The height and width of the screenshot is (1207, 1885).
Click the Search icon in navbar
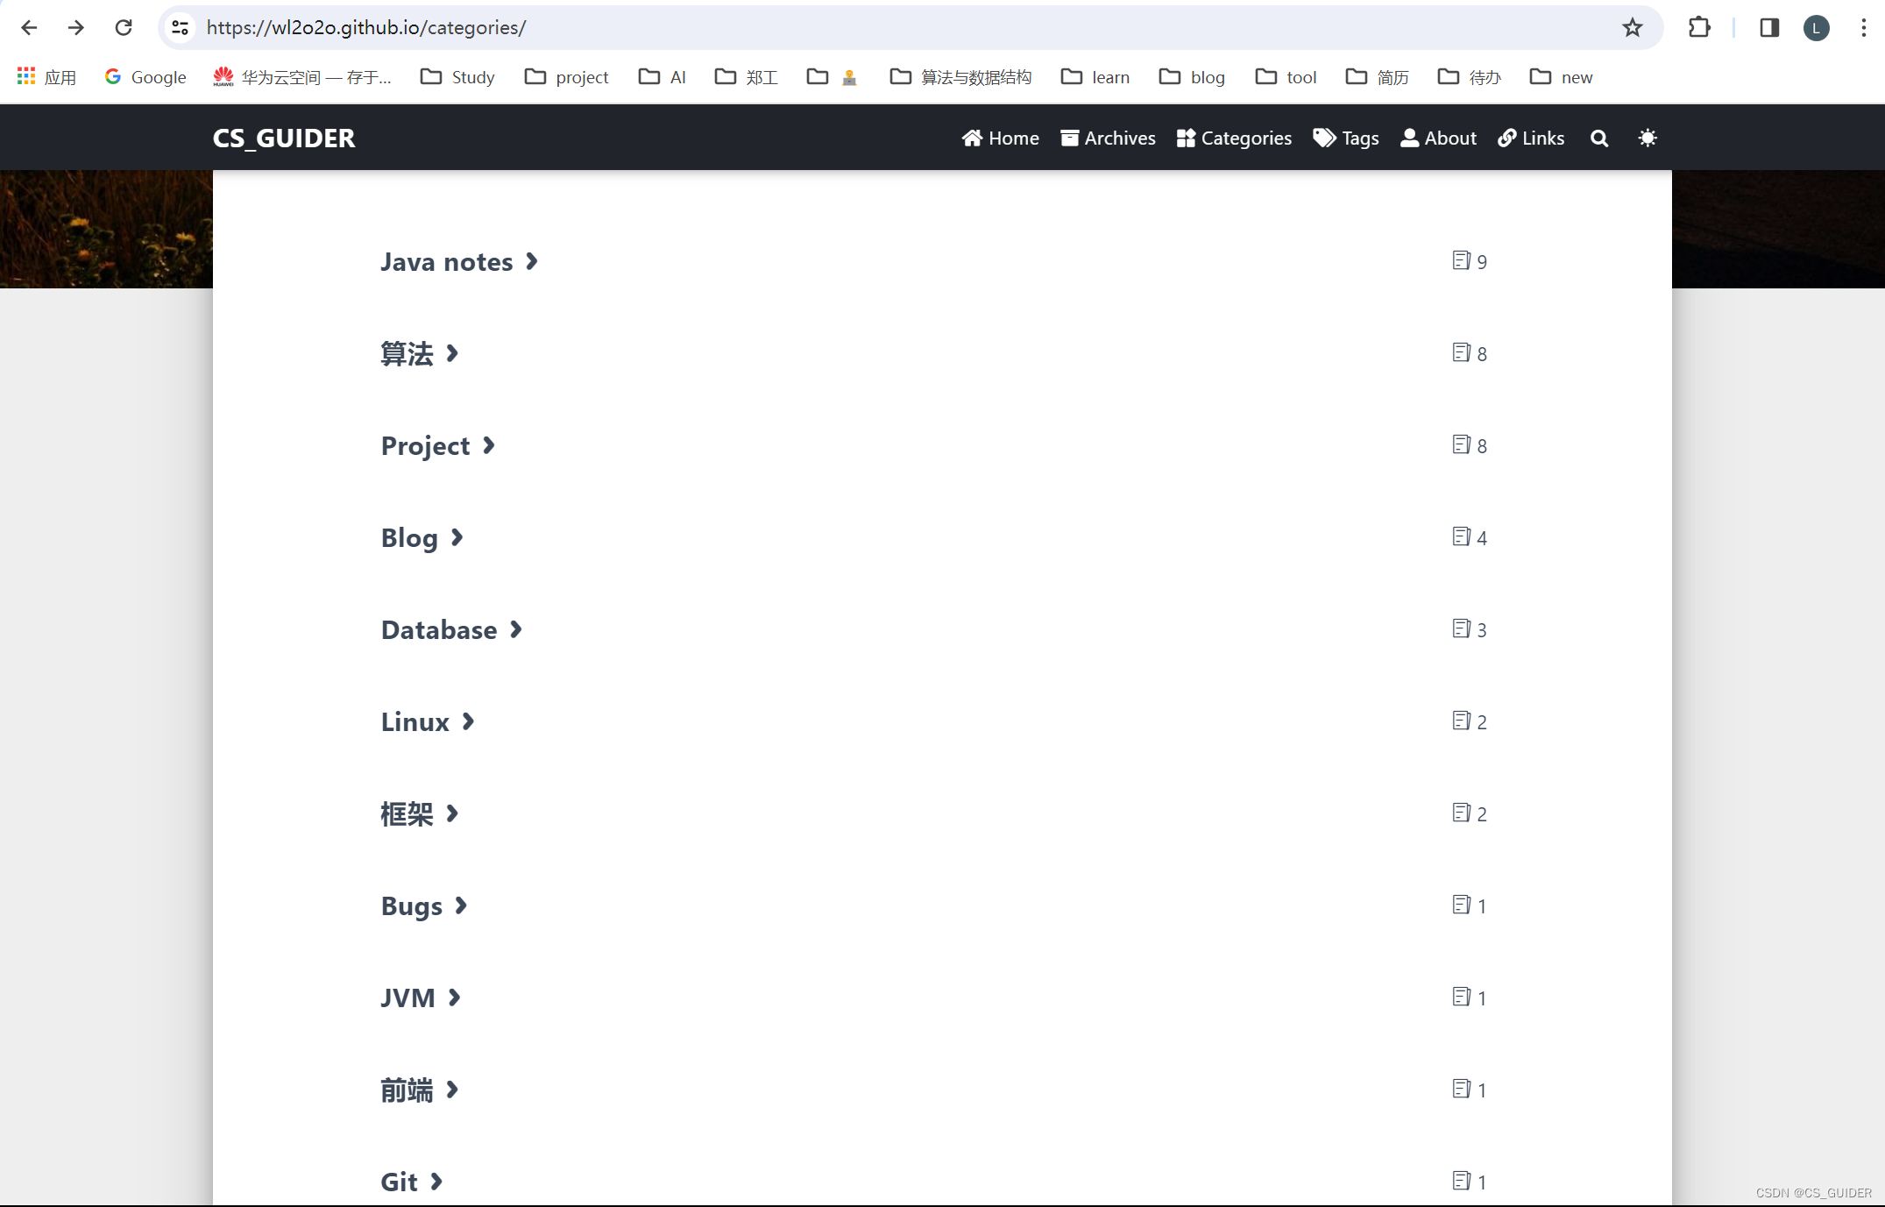(1599, 138)
